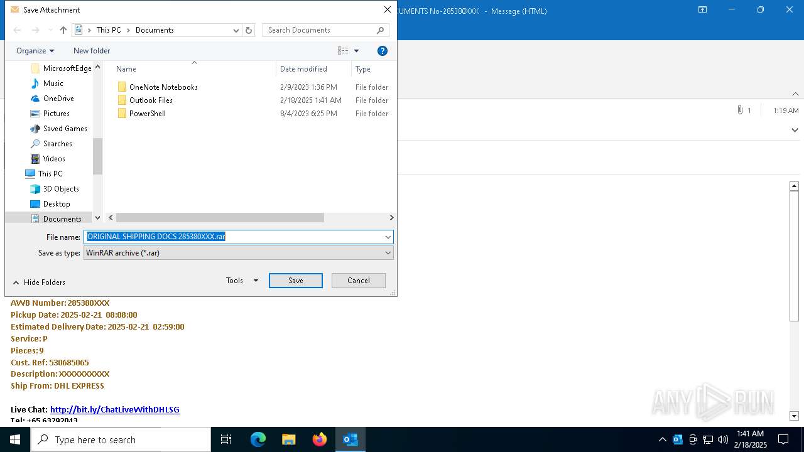This screenshot has height=452, width=804.
Task: Open the Save as type dropdown
Action: coord(239,252)
